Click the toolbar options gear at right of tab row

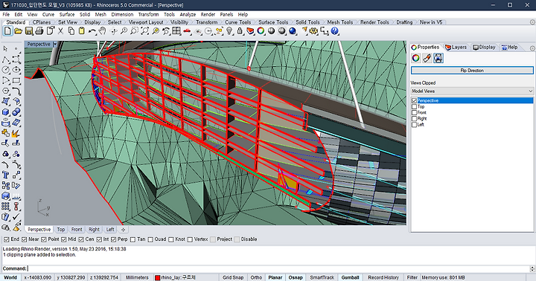coord(532,22)
